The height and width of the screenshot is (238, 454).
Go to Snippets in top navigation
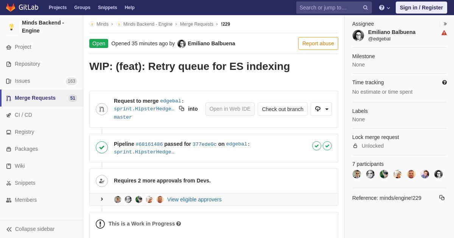pyautogui.click(x=107, y=8)
